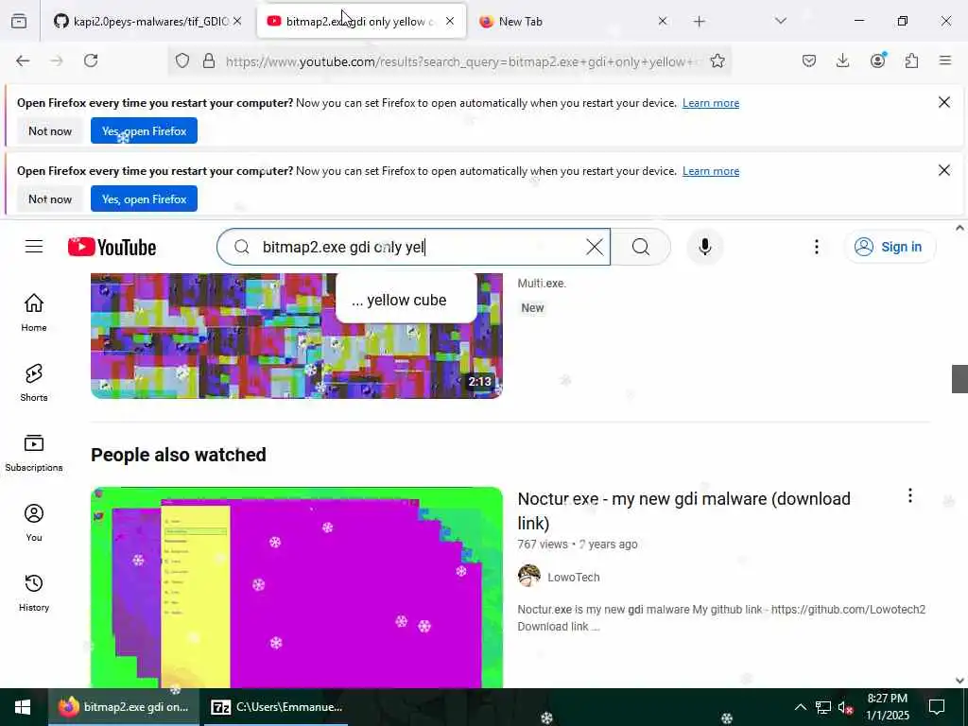This screenshot has width=968, height=726.
Task: Select the yellow cube search suggestion
Action: pyautogui.click(x=406, y=300)
